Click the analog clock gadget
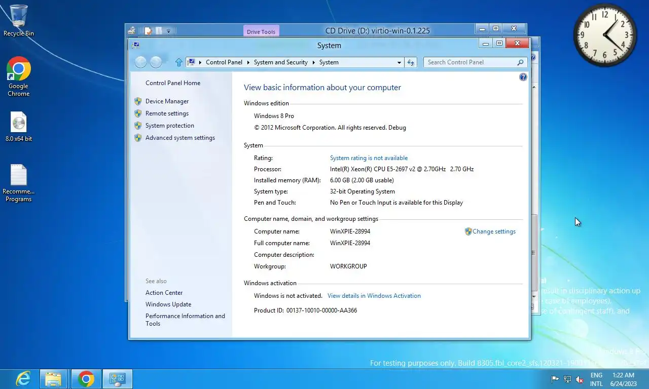This screenshot has height=389, width=649. (x=605, y=35)
